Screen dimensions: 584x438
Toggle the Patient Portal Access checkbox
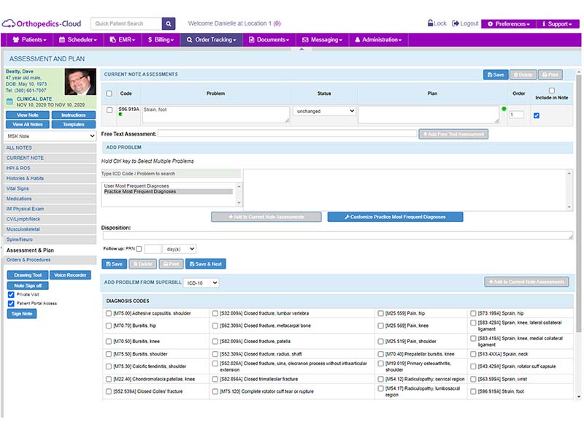pyautogui.click(x=11, y=304)
